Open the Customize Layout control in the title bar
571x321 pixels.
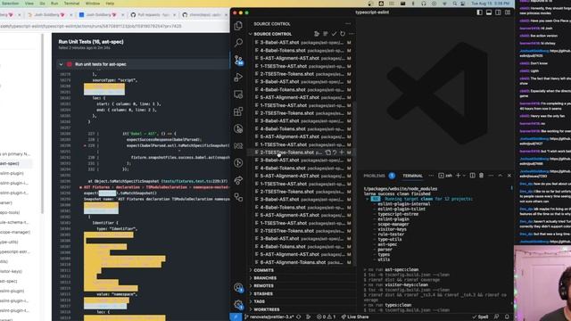[508, 12]
